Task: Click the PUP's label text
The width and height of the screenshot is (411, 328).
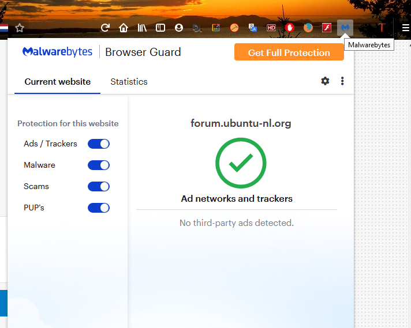Action: [34, 208]
